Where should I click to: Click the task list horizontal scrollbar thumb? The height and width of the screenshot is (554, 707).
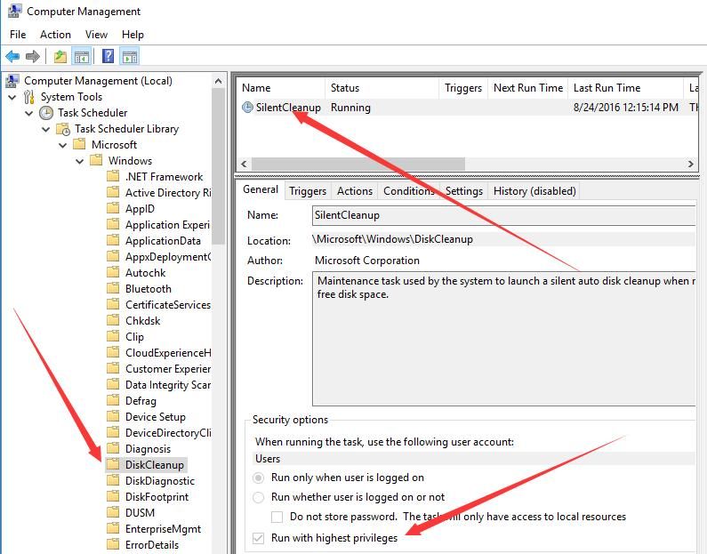[x=358, y=164]
